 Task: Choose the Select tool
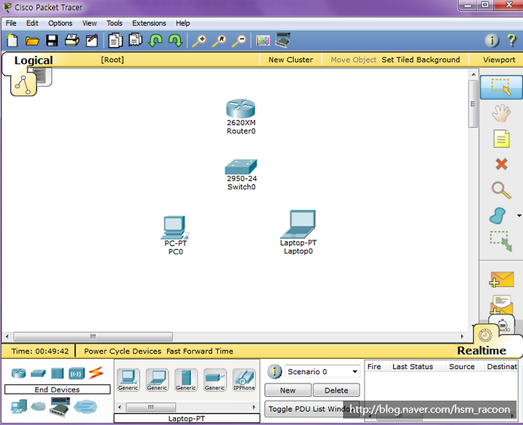click(501, 87)
